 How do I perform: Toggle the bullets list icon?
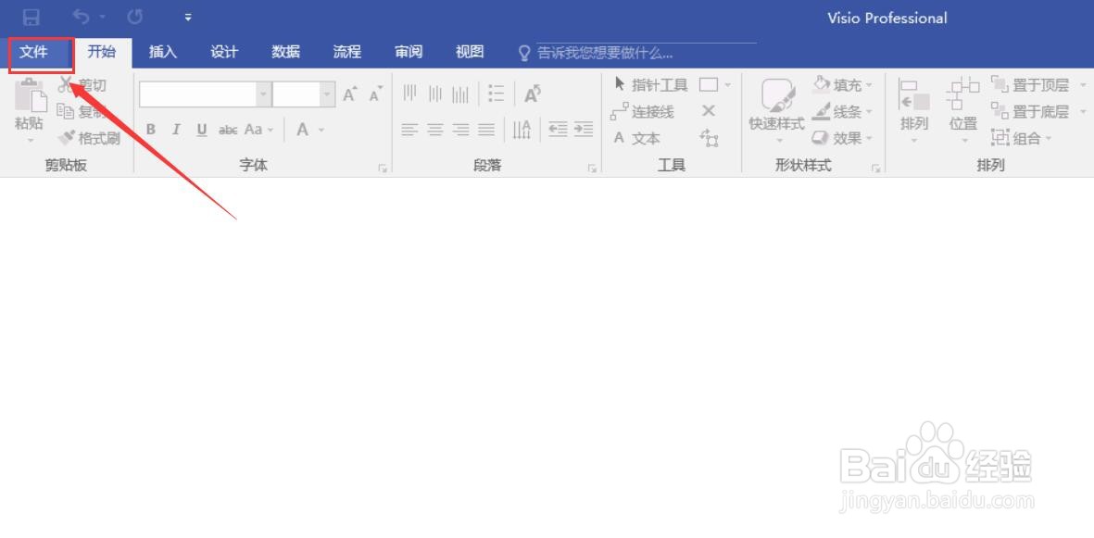coord(497,94)
